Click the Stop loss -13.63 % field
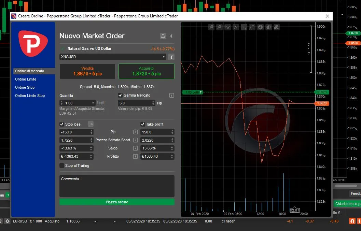Image resolution: width=361 pixels, height=231 pixels. point(77,148)
